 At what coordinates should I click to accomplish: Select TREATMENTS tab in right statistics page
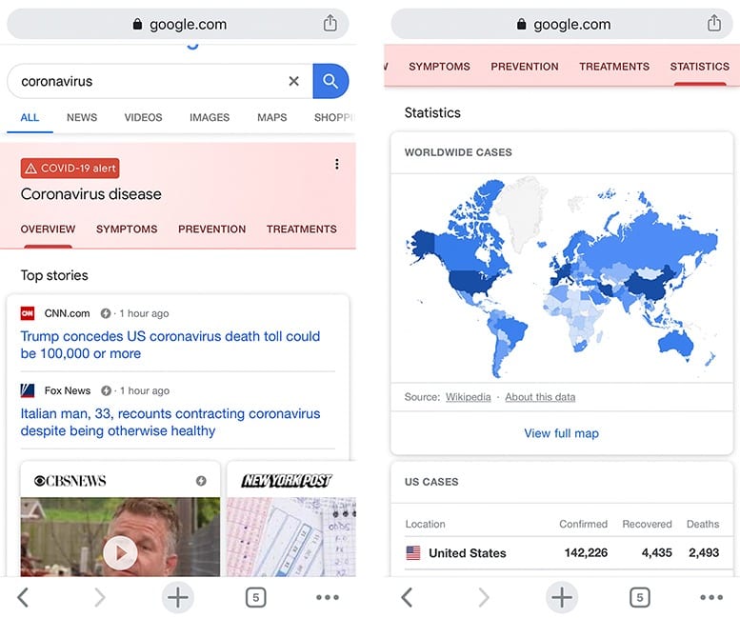click(614, 67)
